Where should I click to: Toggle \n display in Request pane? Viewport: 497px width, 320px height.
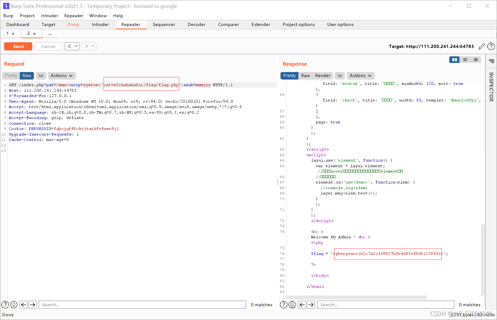coord(41,75)
